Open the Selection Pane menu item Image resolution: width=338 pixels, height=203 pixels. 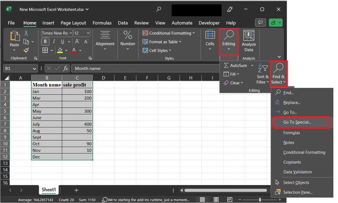[x=298, y=193]
